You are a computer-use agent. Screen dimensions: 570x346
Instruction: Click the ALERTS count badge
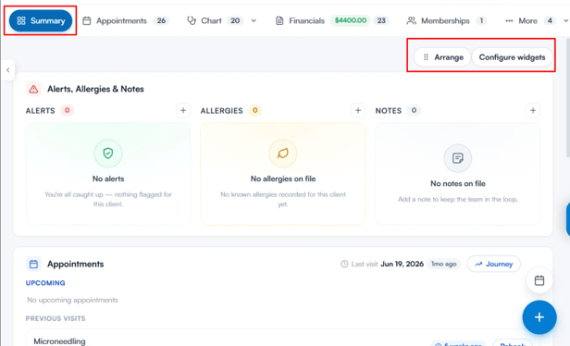click(x=67, y=110)
